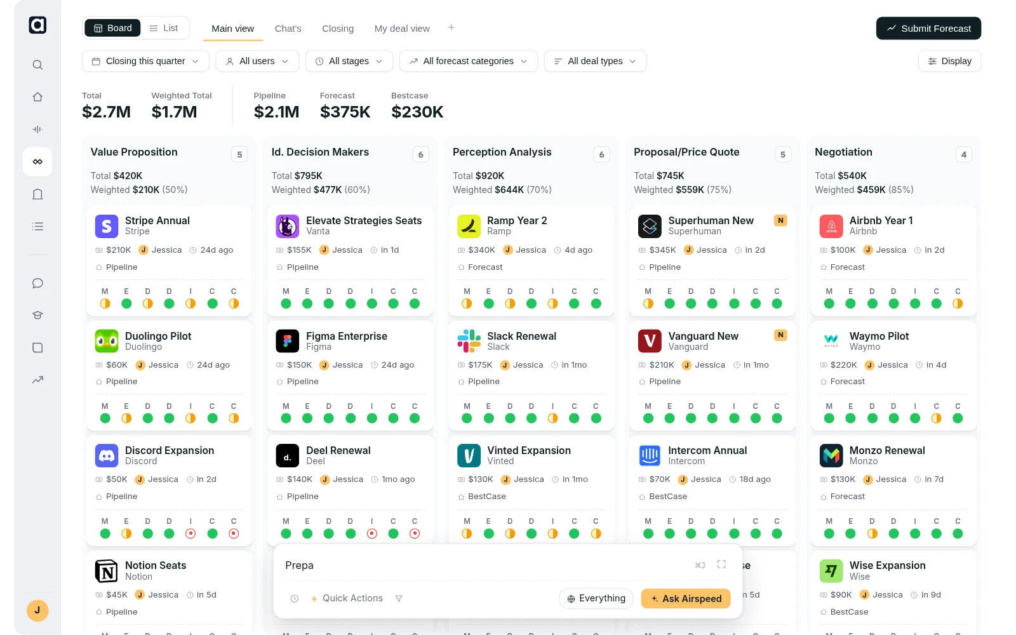Open the All users dropdown
The width and height of the screenshot is (1016, 635).
tap(257, 61)
